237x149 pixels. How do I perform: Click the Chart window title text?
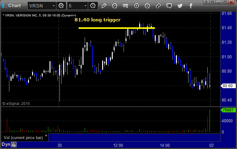point(14,6)
